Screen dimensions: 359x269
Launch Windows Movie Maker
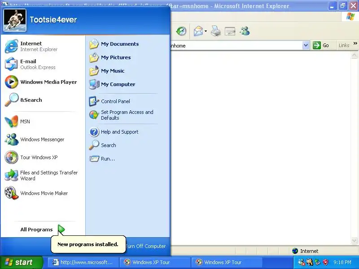(x=42, y=193)
